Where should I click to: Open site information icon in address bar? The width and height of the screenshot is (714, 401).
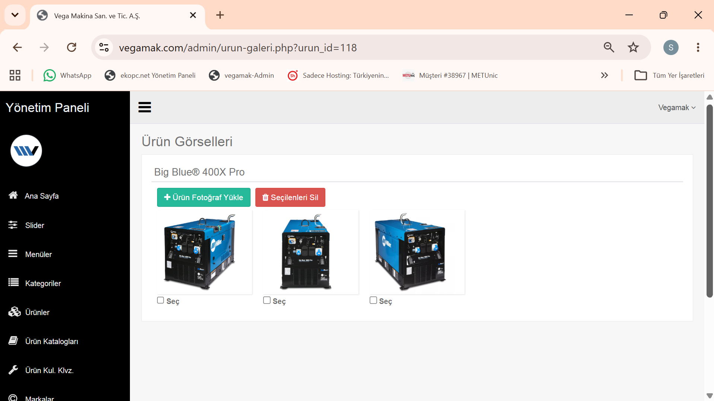pyautogui.click(x=104, y=48)
